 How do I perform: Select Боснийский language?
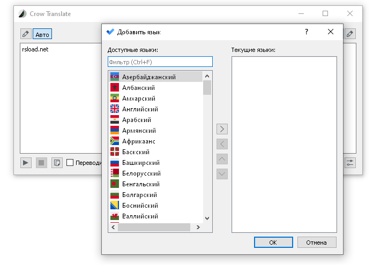[x=156, y=205]
